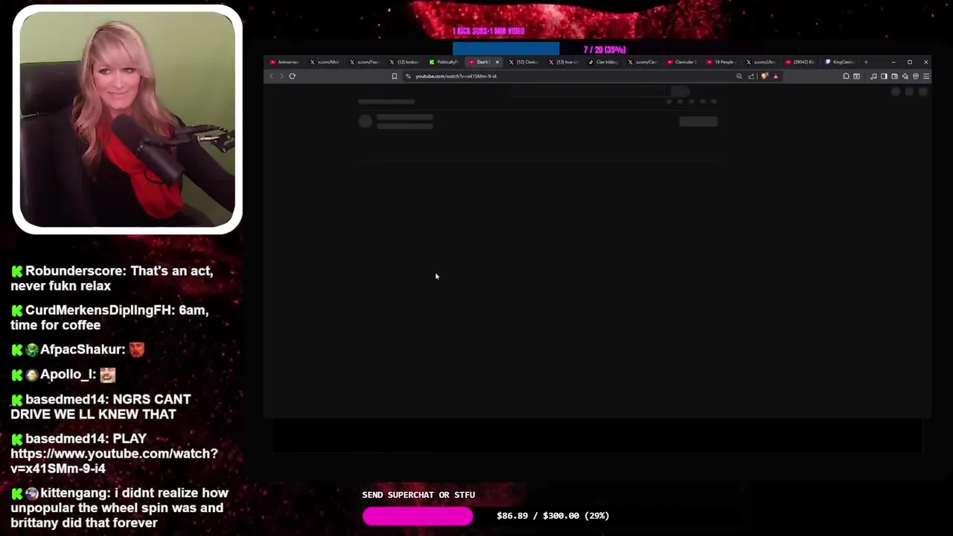Image resolution: width=953 pixels, height=536 pixels.
Task: Open site settings icon left of URL
Action: click(x=408, y=76)
